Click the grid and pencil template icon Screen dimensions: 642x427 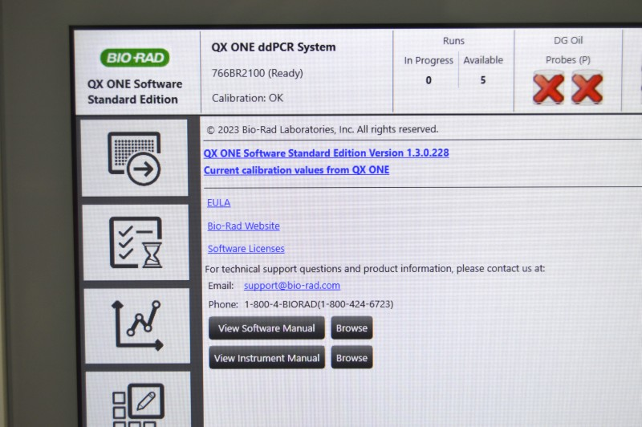click(x=137, y=403)
